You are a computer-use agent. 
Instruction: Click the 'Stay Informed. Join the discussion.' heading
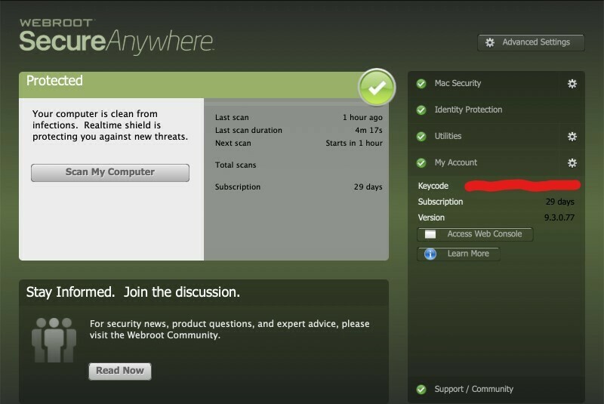point(133,292)
